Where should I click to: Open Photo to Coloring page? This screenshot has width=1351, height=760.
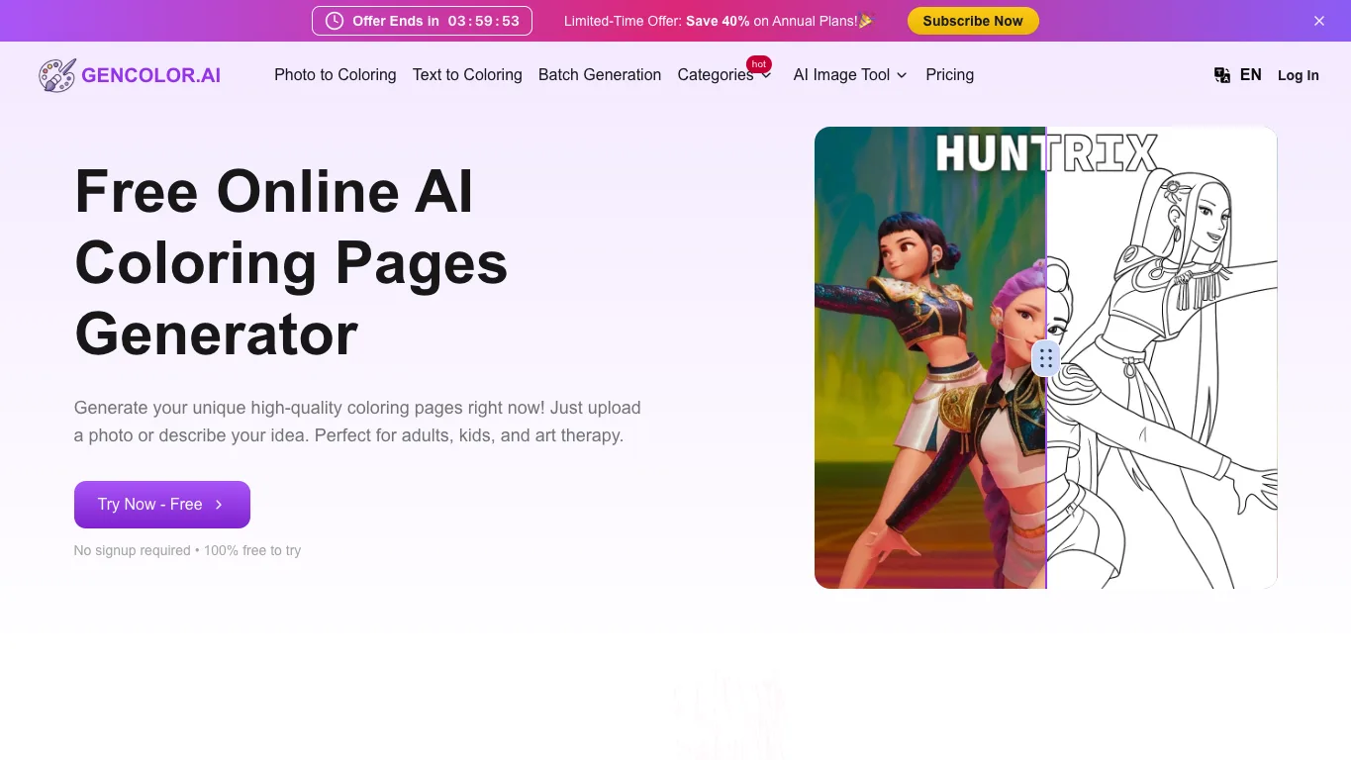pos(336,75)
